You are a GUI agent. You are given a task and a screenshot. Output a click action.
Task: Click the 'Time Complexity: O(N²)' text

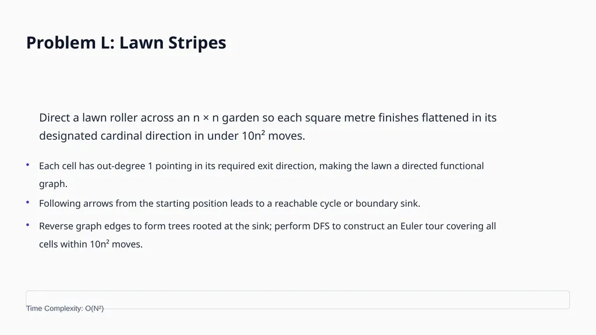pyautogui.click(x=65, y=308)
